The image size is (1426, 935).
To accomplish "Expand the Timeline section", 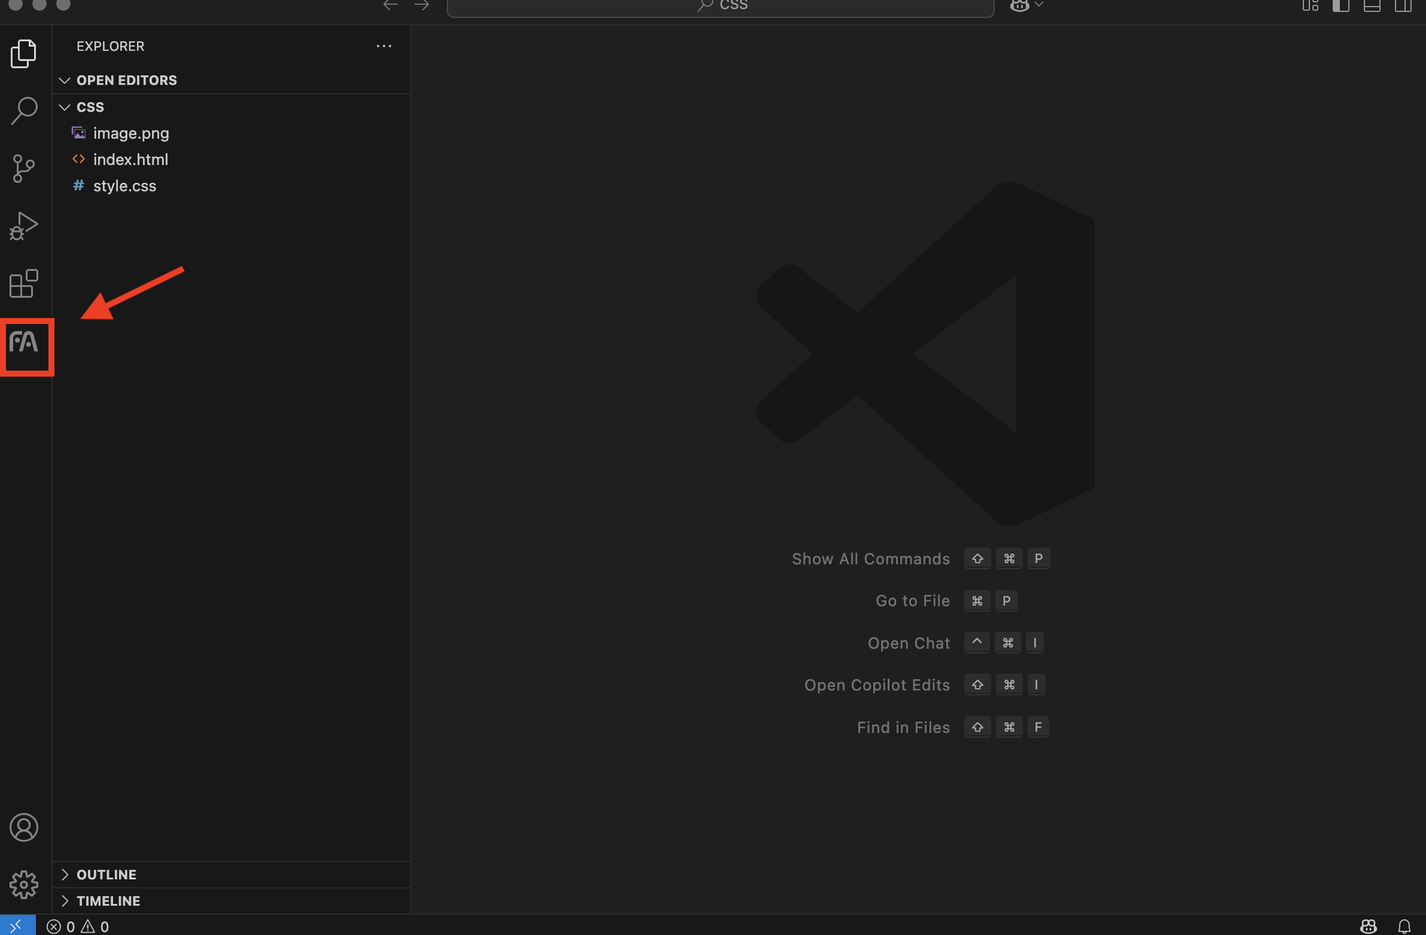I will 231,900.
